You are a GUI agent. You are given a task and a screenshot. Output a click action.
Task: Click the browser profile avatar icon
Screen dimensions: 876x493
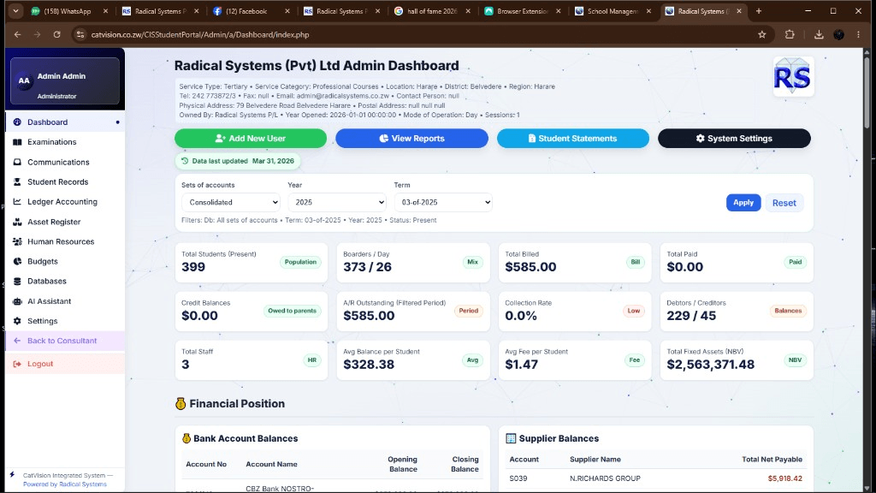click(839, 34)
